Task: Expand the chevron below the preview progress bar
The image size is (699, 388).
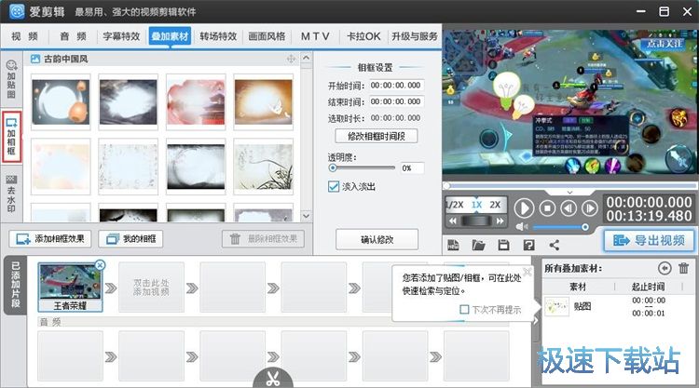Action: pyautogui.click(x=569, y=193)
